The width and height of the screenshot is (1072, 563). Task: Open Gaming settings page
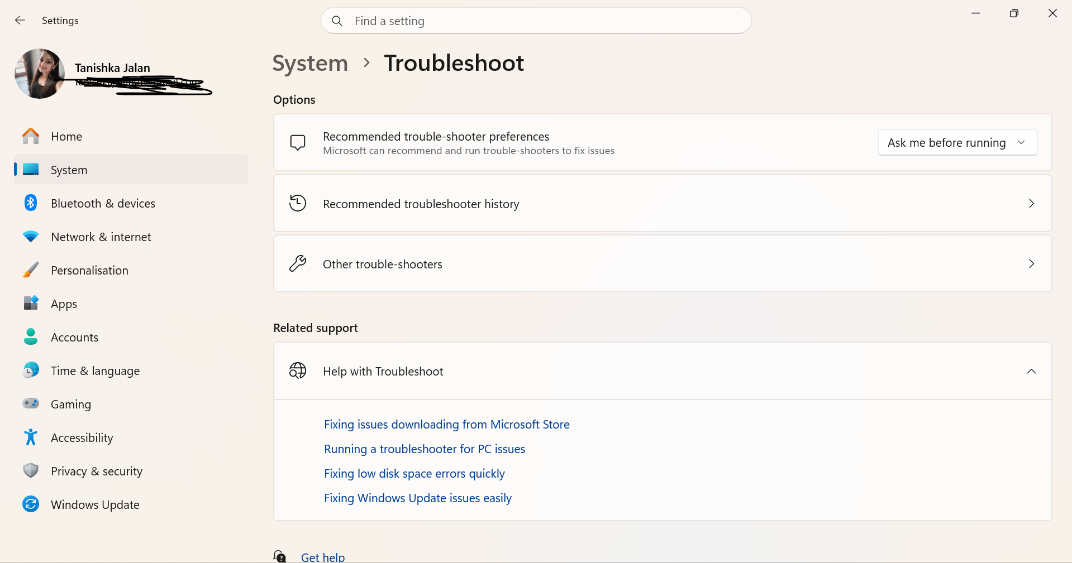(131, 404)
